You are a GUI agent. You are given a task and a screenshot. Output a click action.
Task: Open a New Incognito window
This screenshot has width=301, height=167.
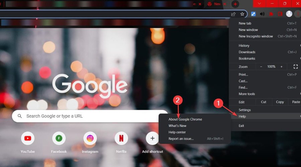(265, 36)
